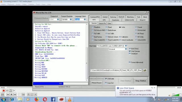Close the Low Disk Space notification
This screenshot has height=102, width=182.
(x=154, y=88)
